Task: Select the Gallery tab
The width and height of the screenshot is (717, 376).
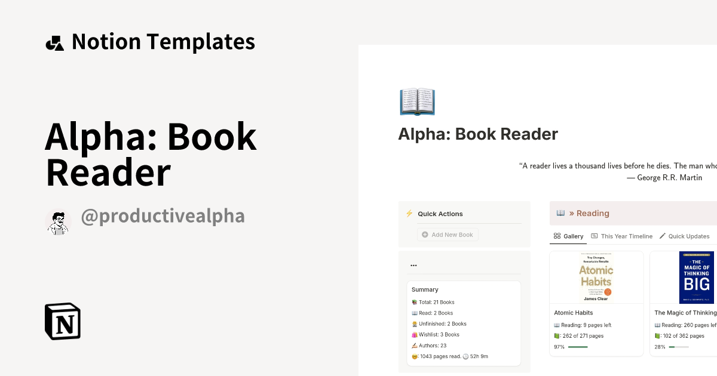Action: pyautogui.click(x=568, y=236)
